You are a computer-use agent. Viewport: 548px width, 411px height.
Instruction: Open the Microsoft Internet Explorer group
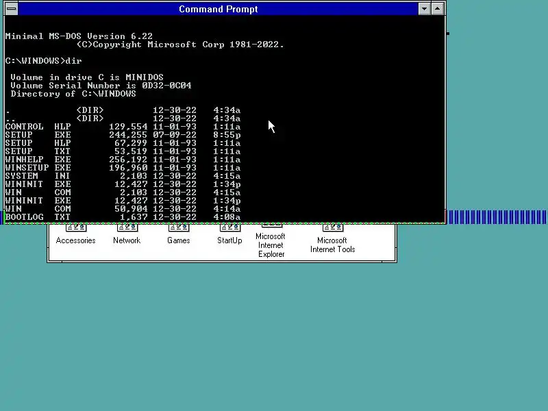(271, 242)
